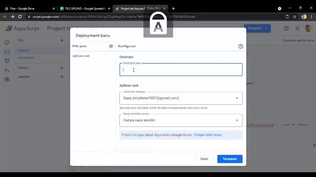The height and width of the screenshot is (177, 316).
Task: Open a new browser tab
Action: 173,9
